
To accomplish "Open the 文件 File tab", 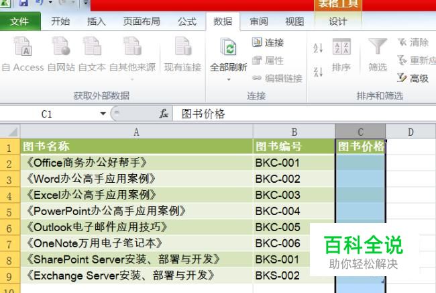I will [x=19, y=22].
